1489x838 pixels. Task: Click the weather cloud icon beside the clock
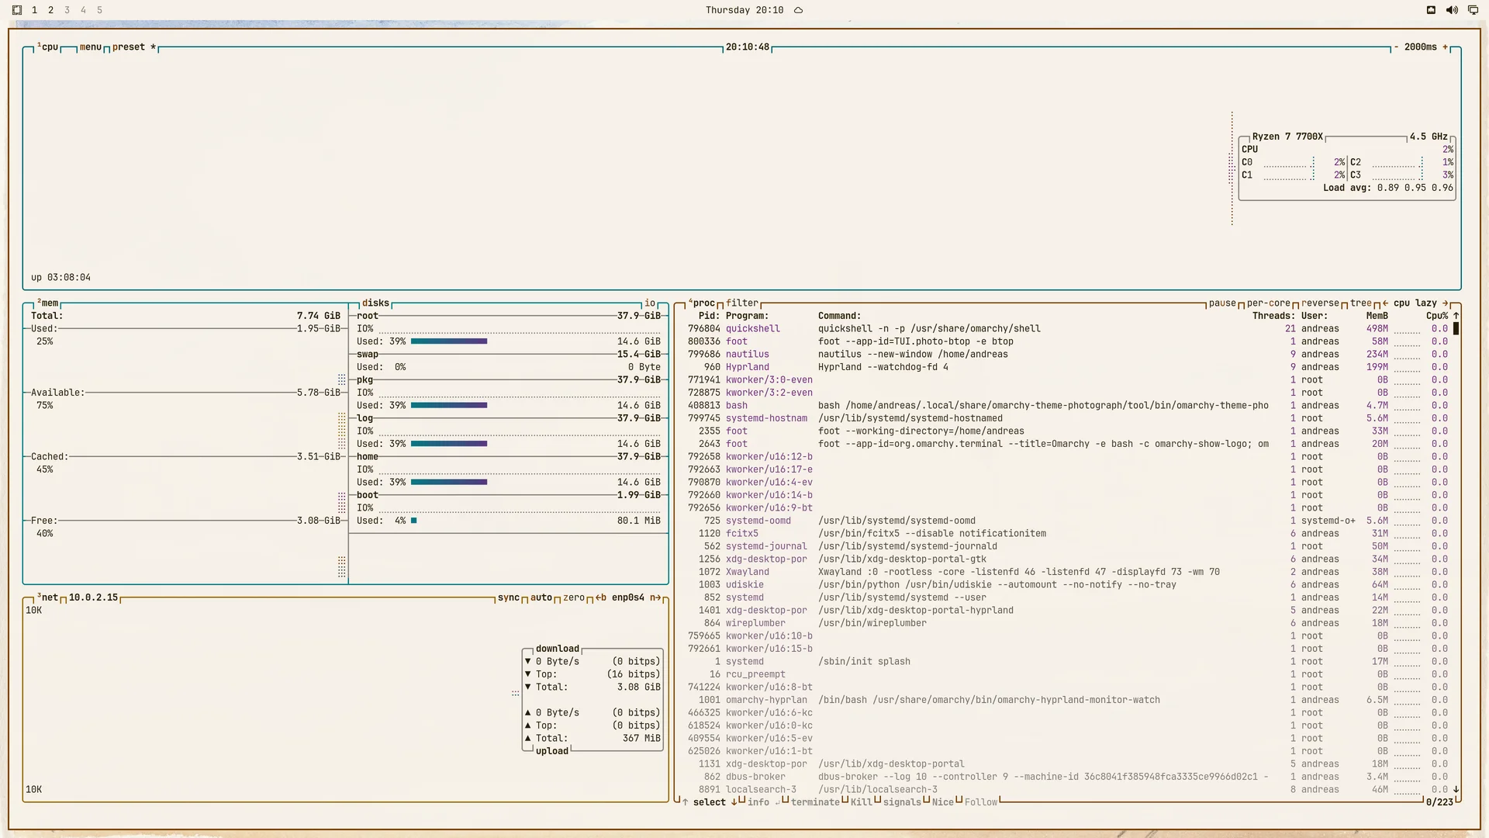click(x=798, y=10)
